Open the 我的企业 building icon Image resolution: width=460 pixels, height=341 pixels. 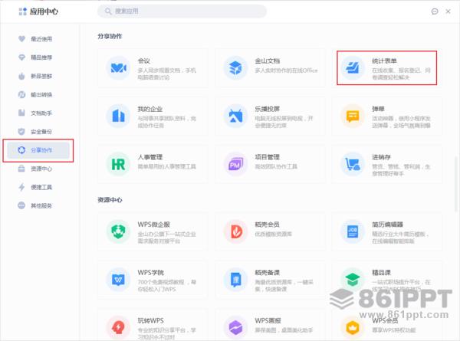[x=118, y=116]
